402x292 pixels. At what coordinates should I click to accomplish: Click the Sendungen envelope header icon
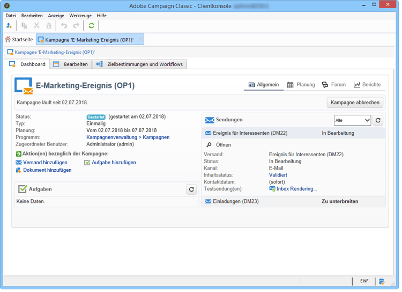click(x=210, y=120)
